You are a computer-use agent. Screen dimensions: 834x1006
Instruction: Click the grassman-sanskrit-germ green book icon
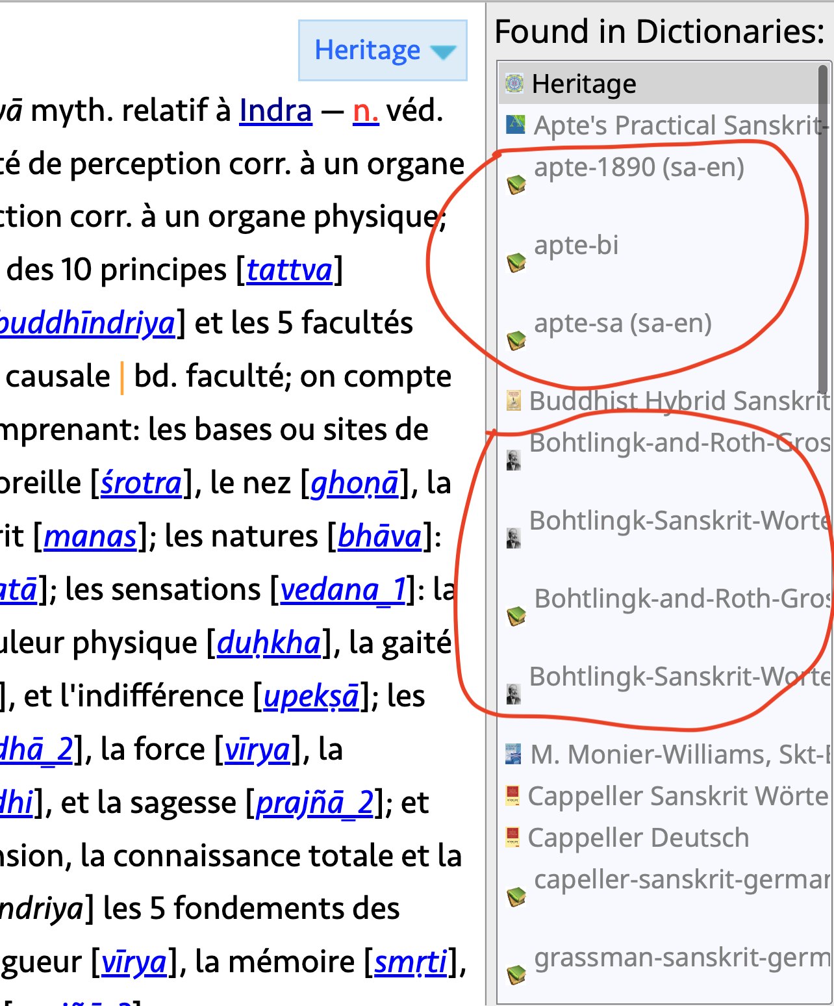pyautogui.click(x=516, y=975)
